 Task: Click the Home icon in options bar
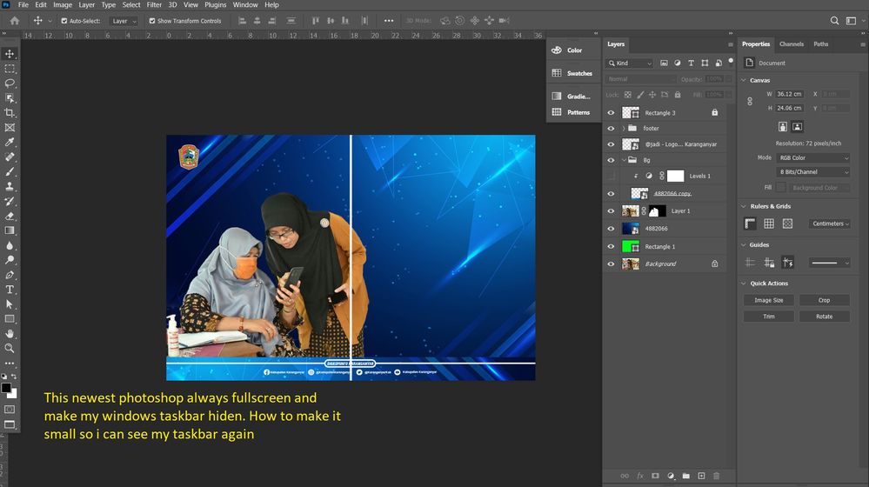pyautogui.click(x=15, y=21)
